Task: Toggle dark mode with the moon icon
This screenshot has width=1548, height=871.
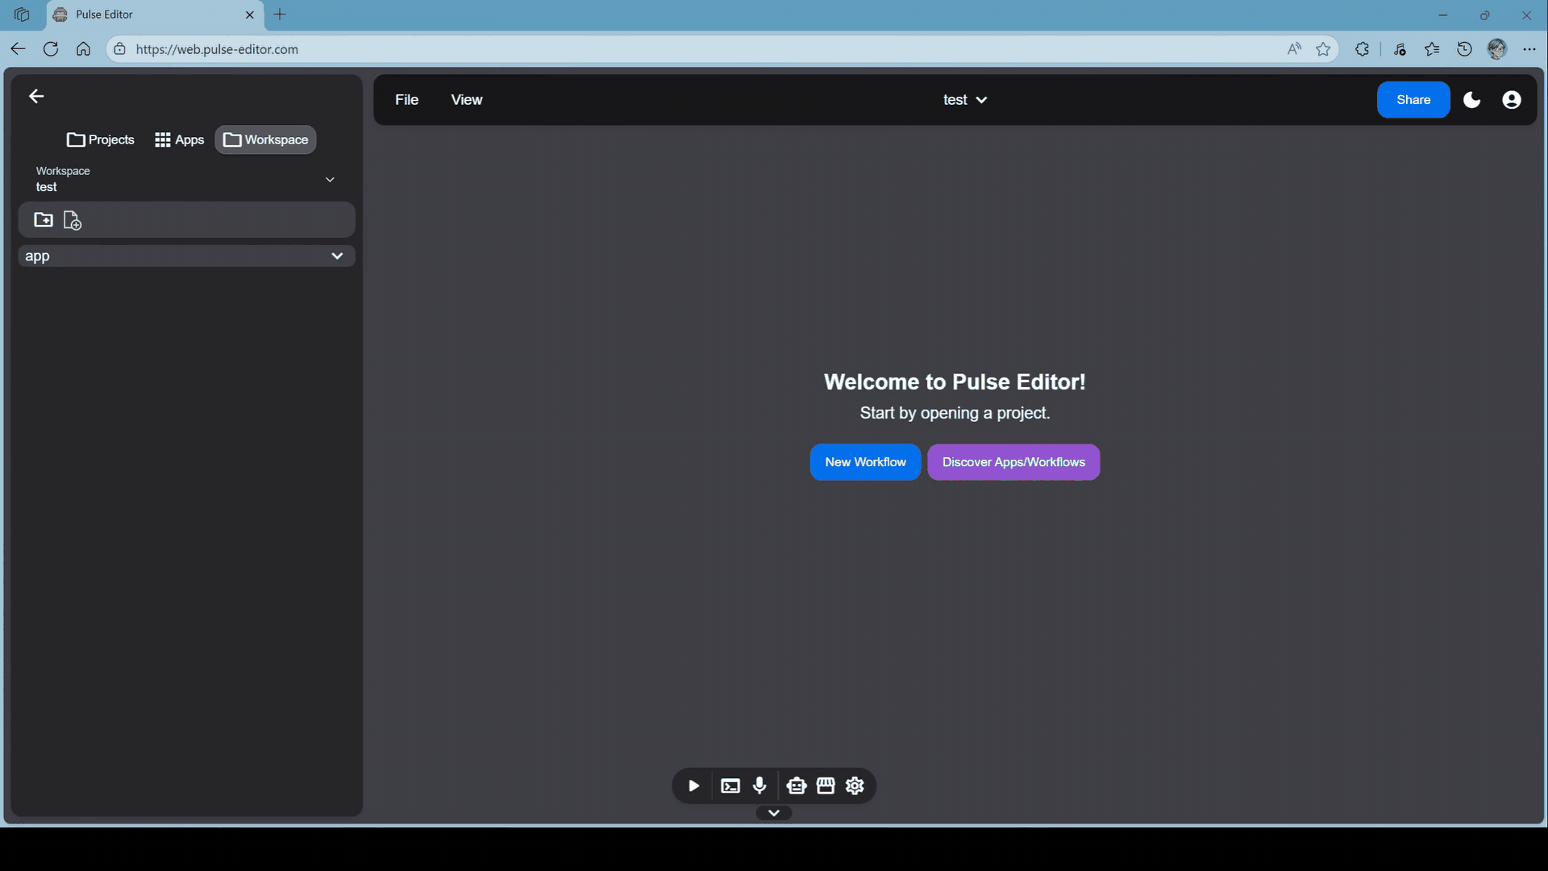Action: click(x=1472, y=99)
